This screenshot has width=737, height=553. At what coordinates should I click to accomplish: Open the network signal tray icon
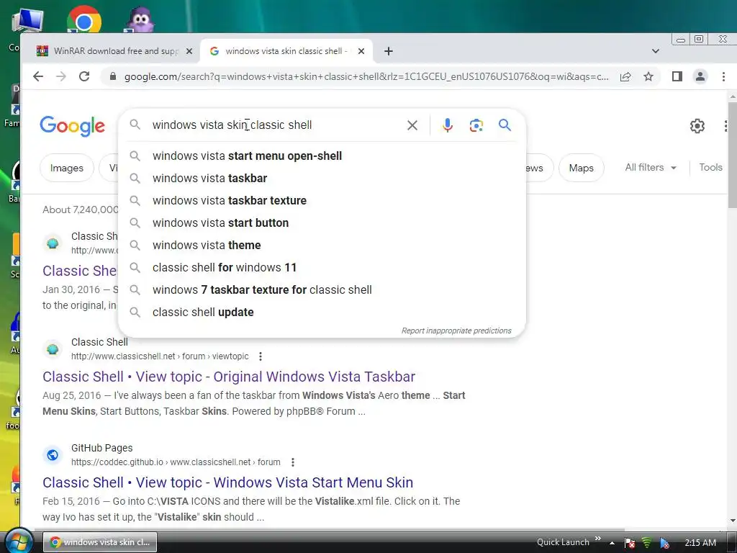tap(647, 543)
